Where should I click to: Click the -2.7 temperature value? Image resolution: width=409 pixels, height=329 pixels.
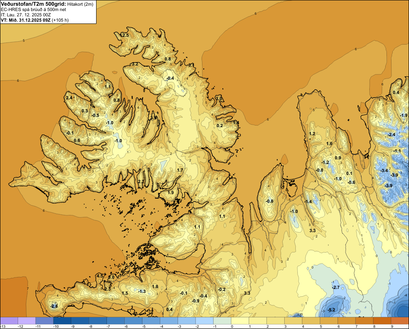[336, 287]
